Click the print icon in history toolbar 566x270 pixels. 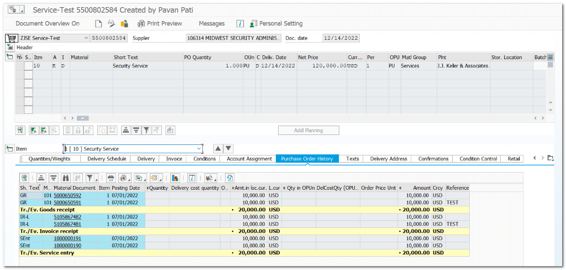(111, 178)
